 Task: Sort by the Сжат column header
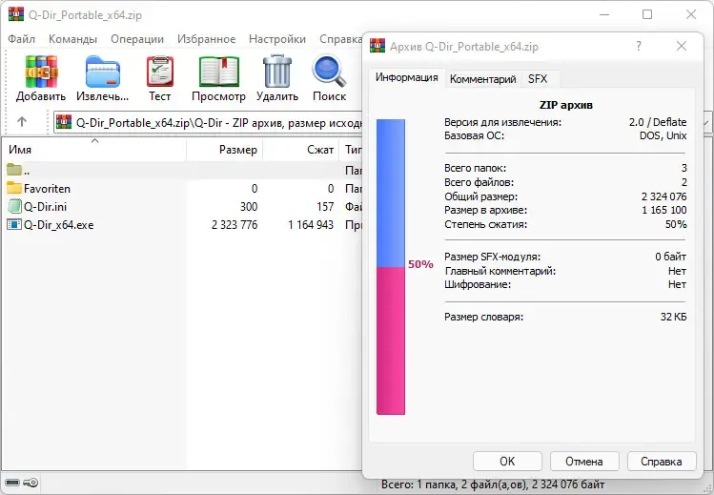[x=301, y=150]
